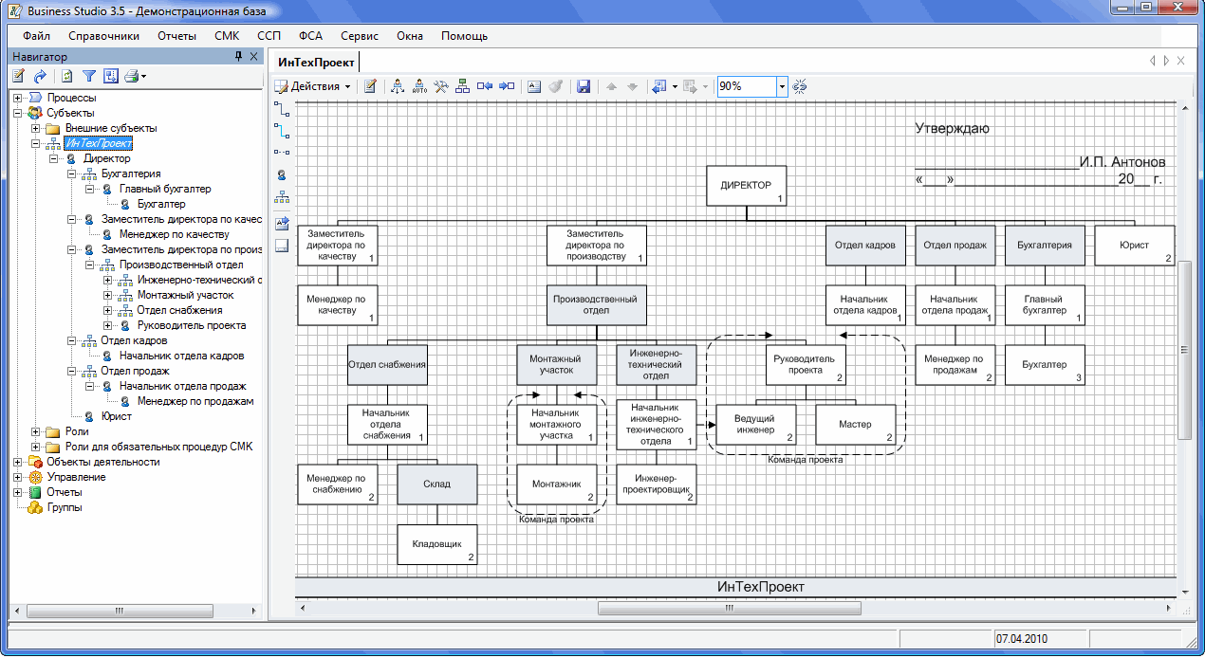Open the Сервис menu
The height and width of the screenshot is (658, 1205).
pos(359,36)
